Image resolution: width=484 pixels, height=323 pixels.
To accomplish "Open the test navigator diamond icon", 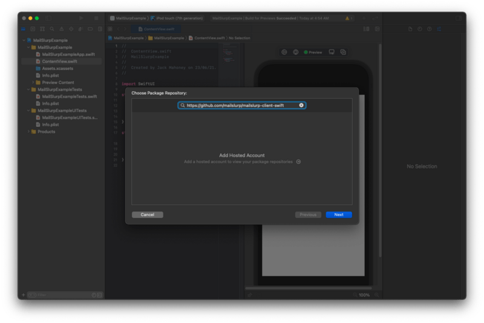I will tap(71, 29).
